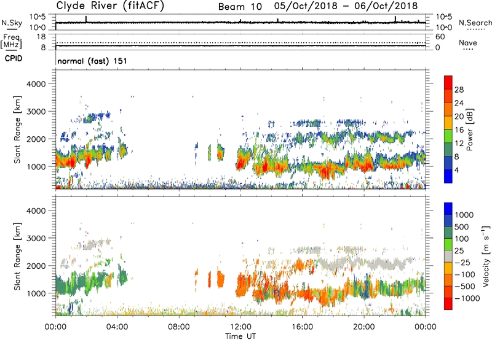
Task: Click the power colorbar tick '4'
Action: 456,170
